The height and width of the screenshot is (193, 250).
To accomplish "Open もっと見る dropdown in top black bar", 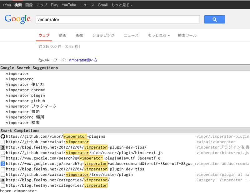I will pos(122,5).
